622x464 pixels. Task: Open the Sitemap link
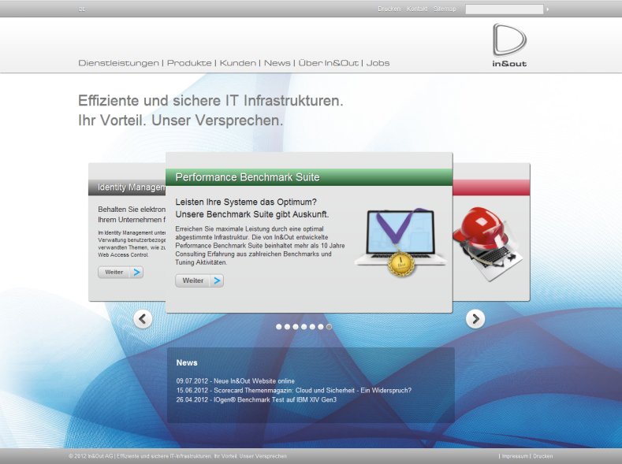click(445, 9)
